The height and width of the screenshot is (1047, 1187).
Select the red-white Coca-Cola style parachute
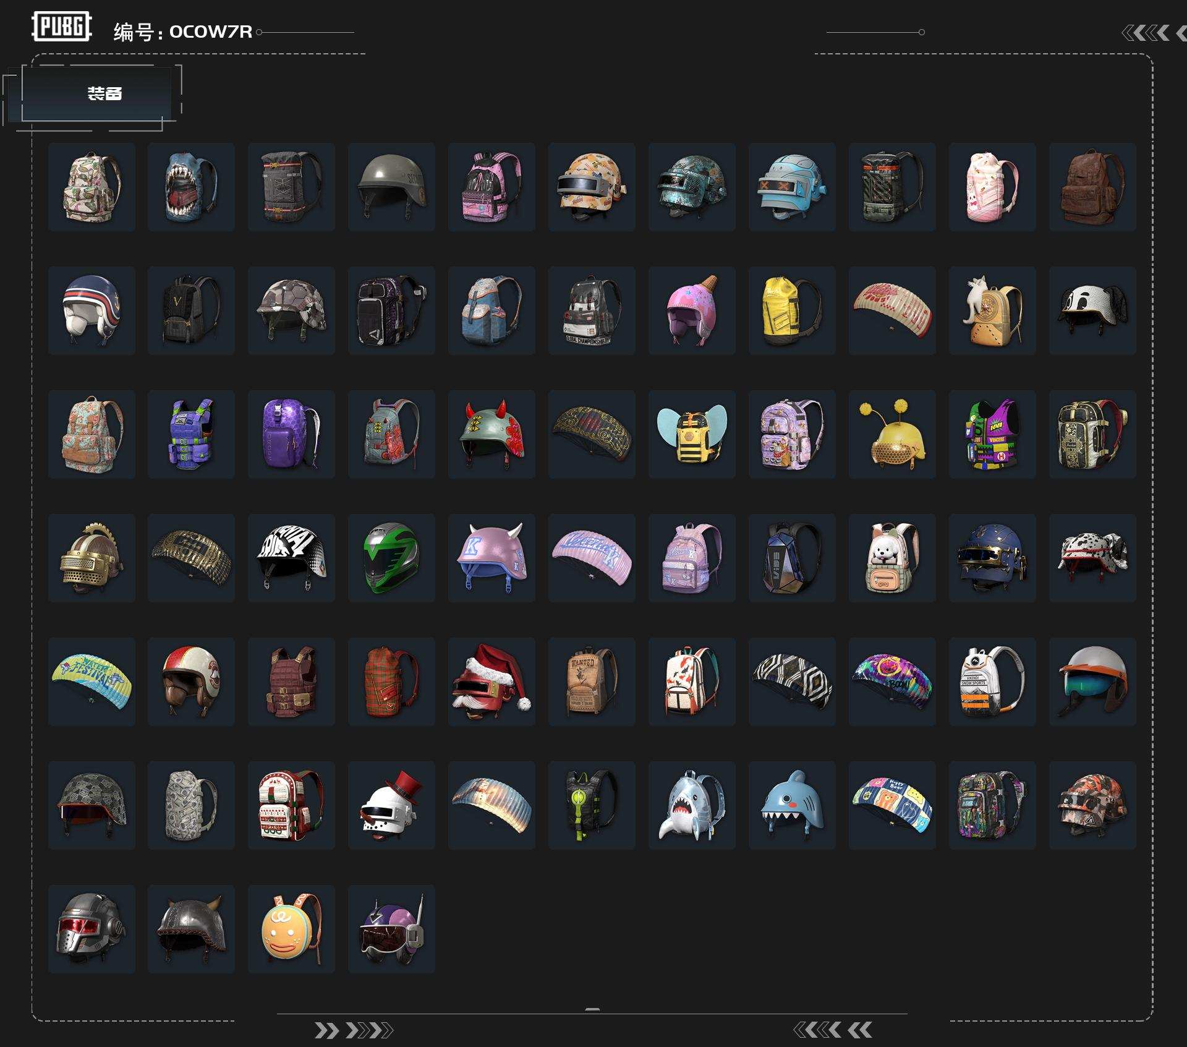[x=892, y=310]
